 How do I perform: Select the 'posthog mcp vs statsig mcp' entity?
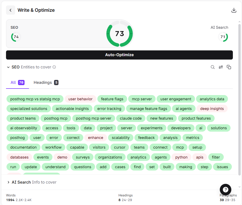click(x=35, y=99)
